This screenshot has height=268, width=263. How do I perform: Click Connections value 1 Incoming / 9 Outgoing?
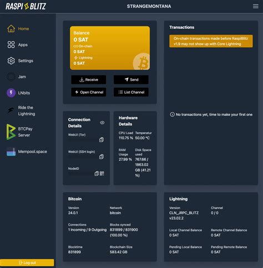point(87,230)
